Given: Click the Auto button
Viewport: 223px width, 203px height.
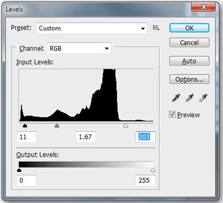Looking at the screenshot, I should [189, 61].
